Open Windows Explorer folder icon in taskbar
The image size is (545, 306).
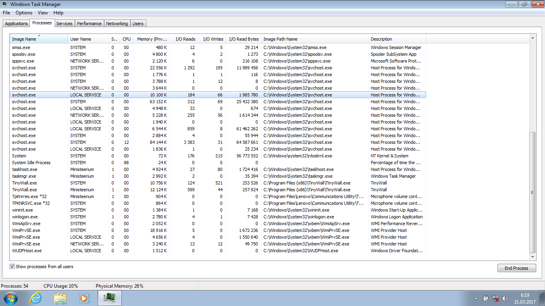[60, 298]
